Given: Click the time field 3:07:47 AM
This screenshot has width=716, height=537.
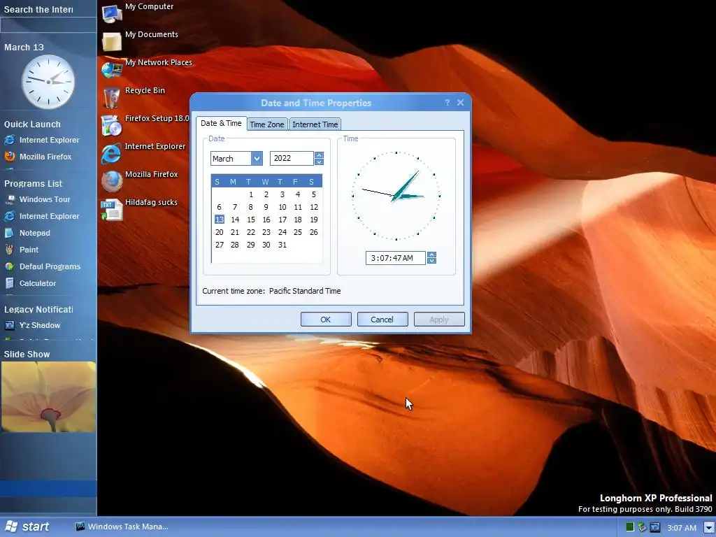Looking at the screenshot, I should coord(396,258).
